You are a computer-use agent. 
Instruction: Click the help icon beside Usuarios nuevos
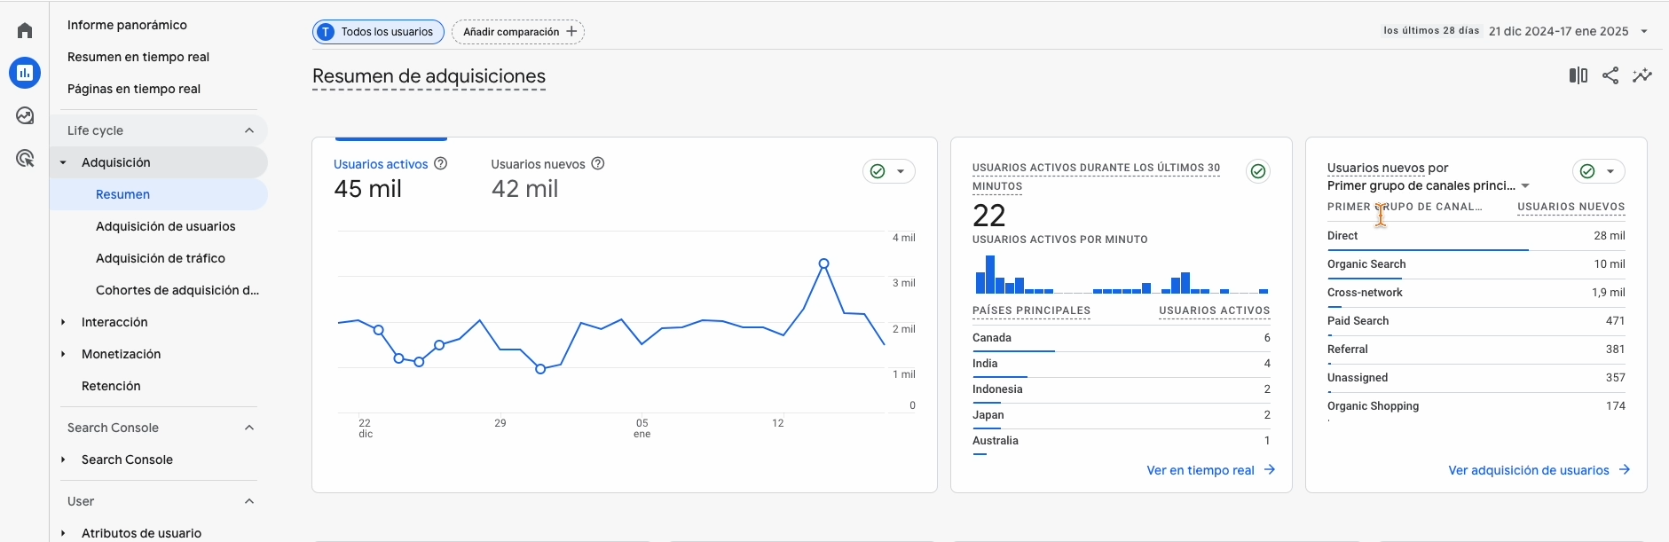pyautogui.click(x=598, y=164)
